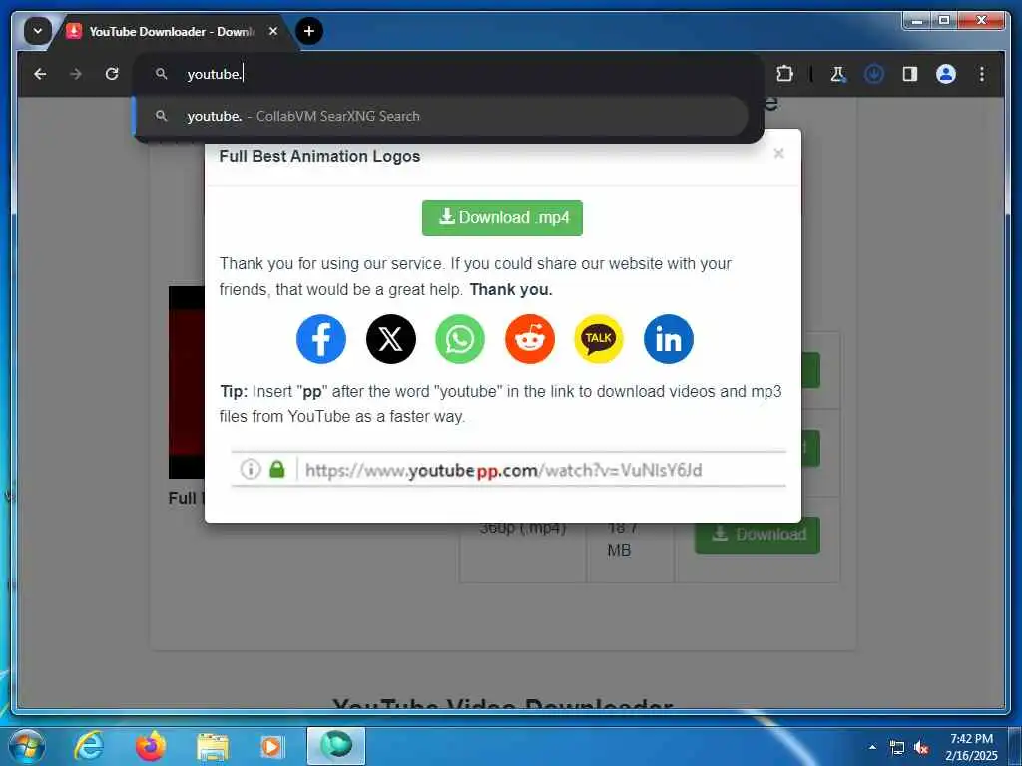
Task: Click the 'Tip:' label text
Action: [234, 391]
